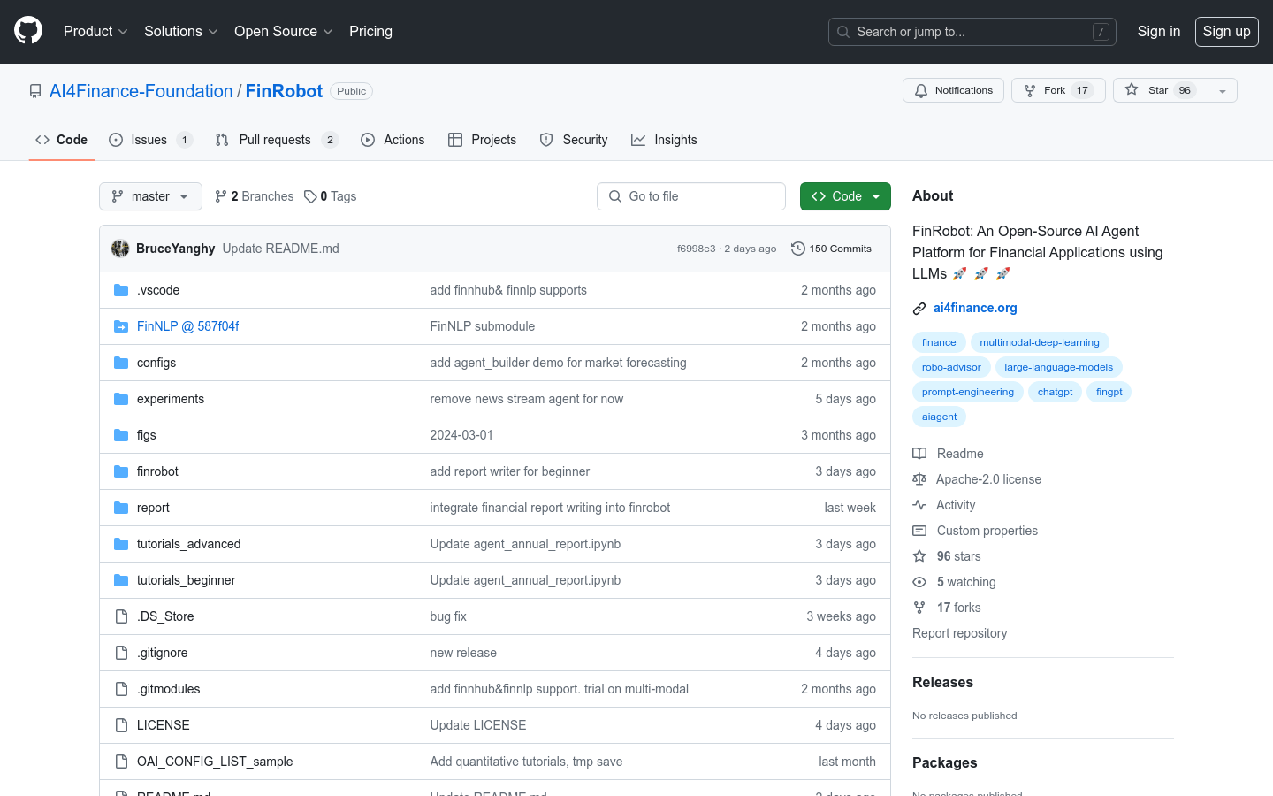The image size is (1273, 796).
Task: Click the Fork repository icon
Action: [1030, 90]
